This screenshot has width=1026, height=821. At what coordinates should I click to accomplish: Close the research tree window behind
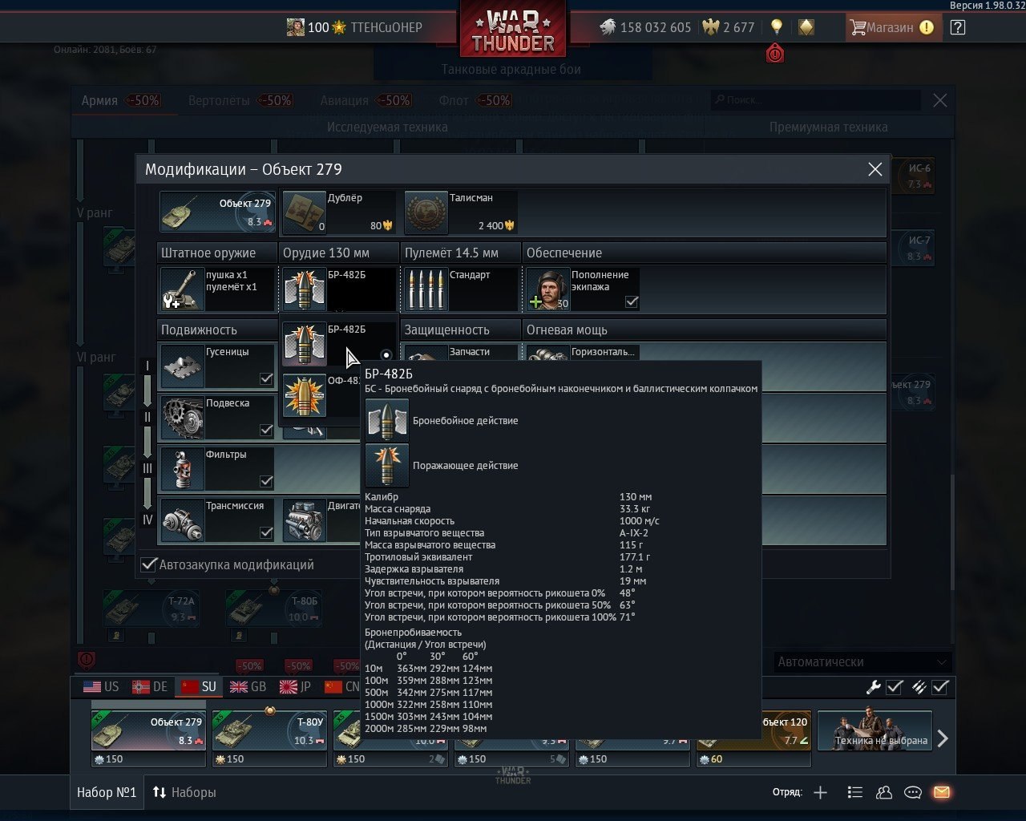940,100
